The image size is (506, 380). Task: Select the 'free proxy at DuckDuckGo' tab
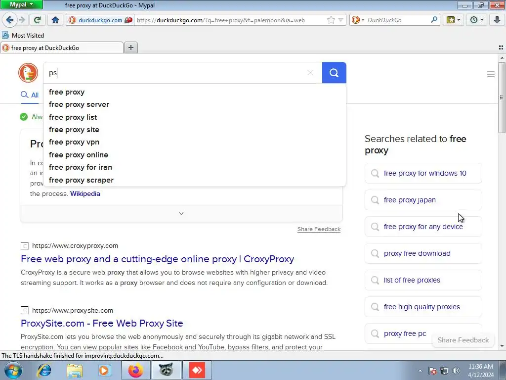(62, 48)
